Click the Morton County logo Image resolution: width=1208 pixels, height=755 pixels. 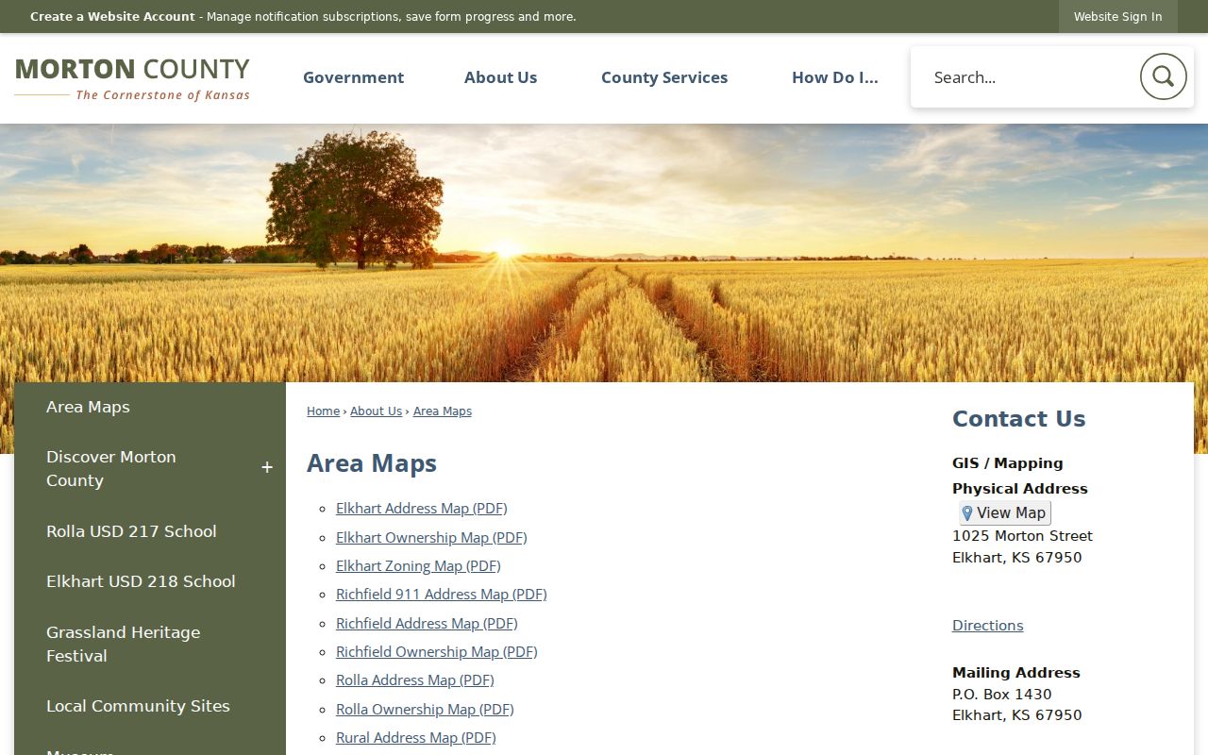132,78
